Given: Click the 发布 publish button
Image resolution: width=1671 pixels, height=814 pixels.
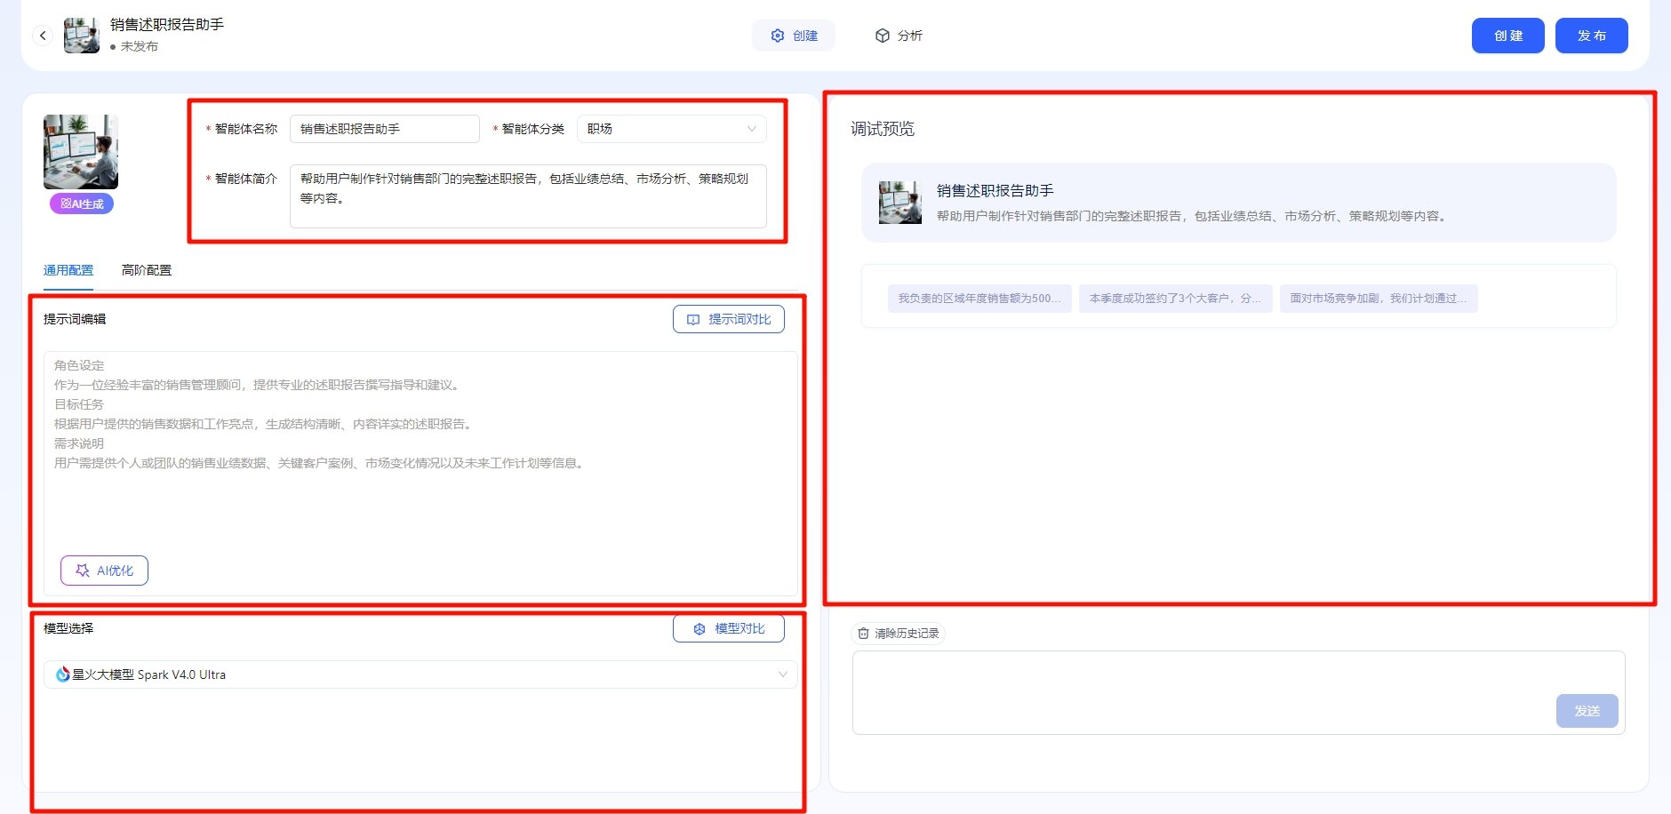Looking at the screenshot, I should 1592,36.
